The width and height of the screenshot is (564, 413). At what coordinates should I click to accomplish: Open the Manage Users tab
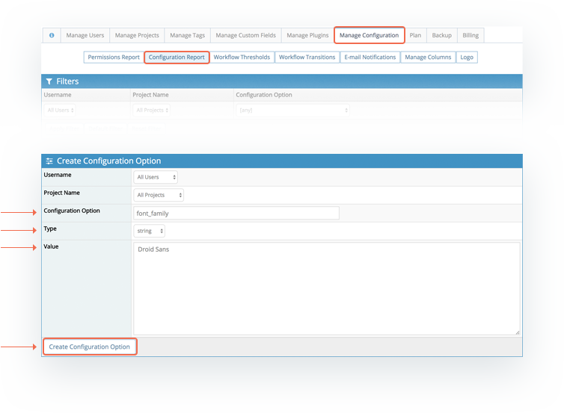coord(85,35)
